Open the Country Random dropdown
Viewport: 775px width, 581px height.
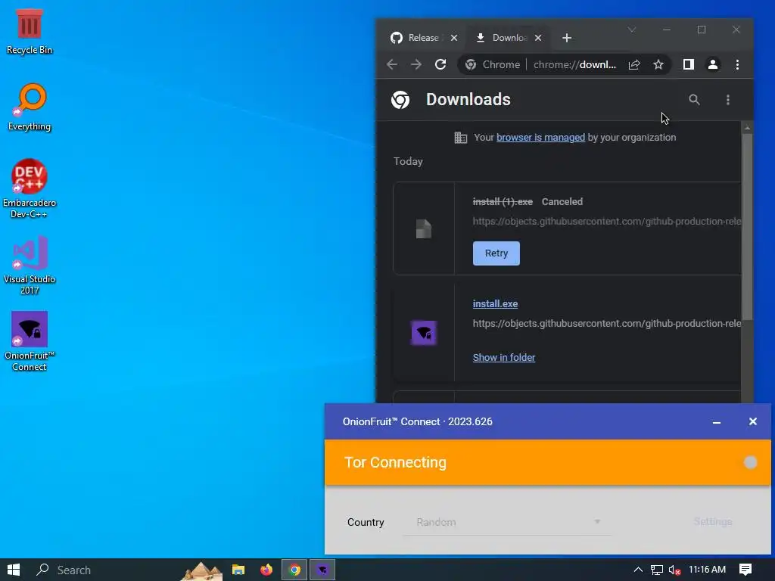(x=508, y=522)
